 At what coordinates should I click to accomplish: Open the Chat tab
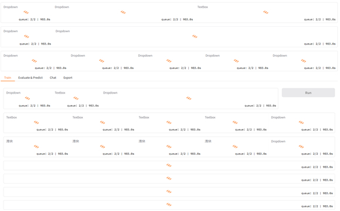click(x=53, y=78)
